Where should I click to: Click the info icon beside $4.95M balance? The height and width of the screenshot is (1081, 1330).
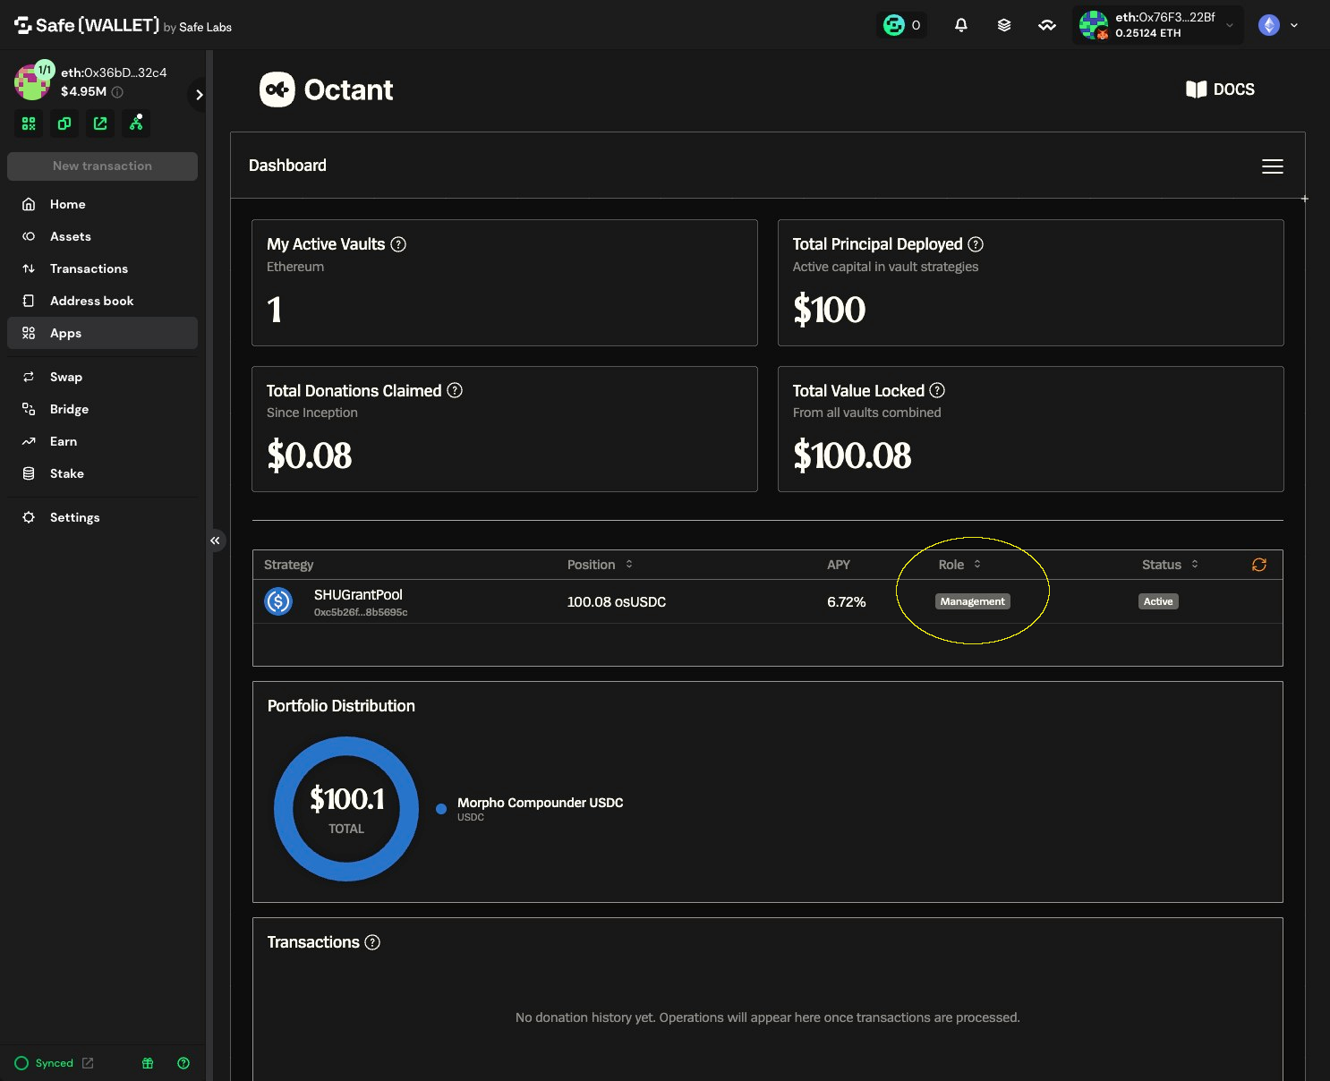117,91
